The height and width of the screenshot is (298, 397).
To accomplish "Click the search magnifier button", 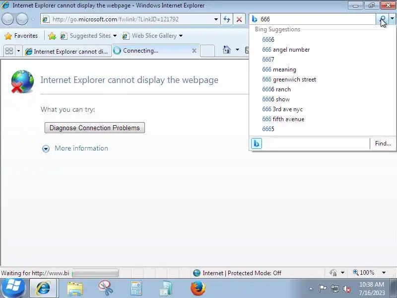I will click(382, 19).
